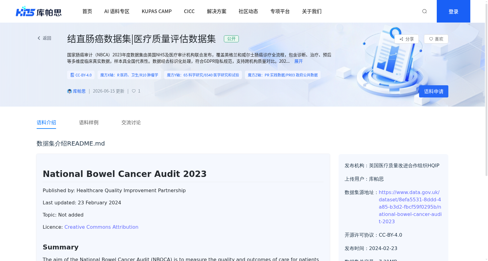Switch to the 交流讨论 tab
Viewport: 488px width, 261px height.
[x=131, y=122]
